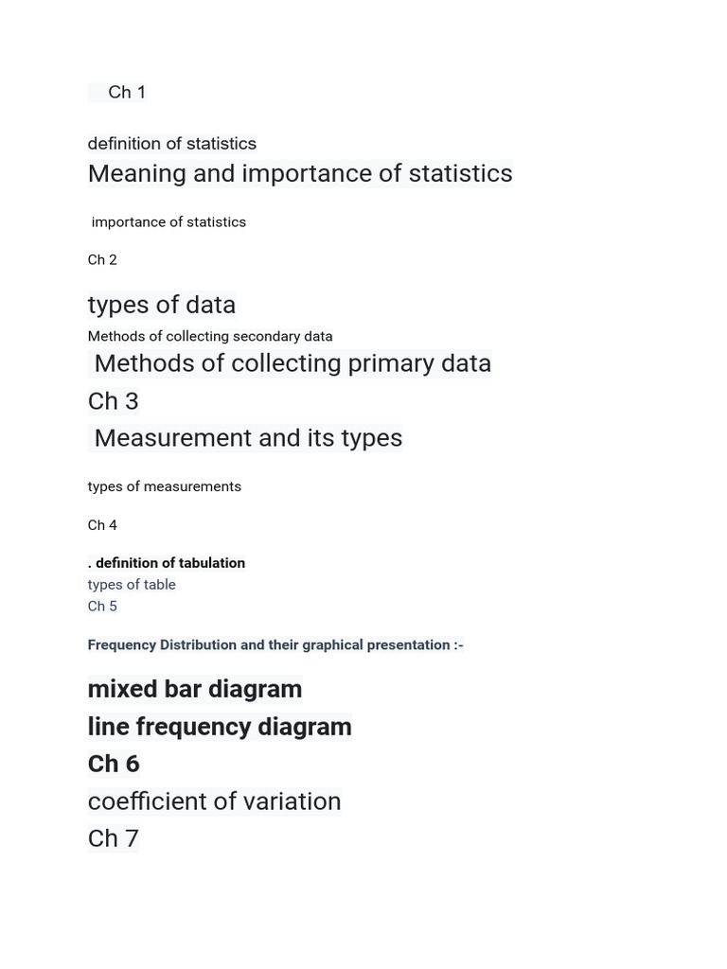Click "Methods of collecting secondary data"

(x=209, y=336)
